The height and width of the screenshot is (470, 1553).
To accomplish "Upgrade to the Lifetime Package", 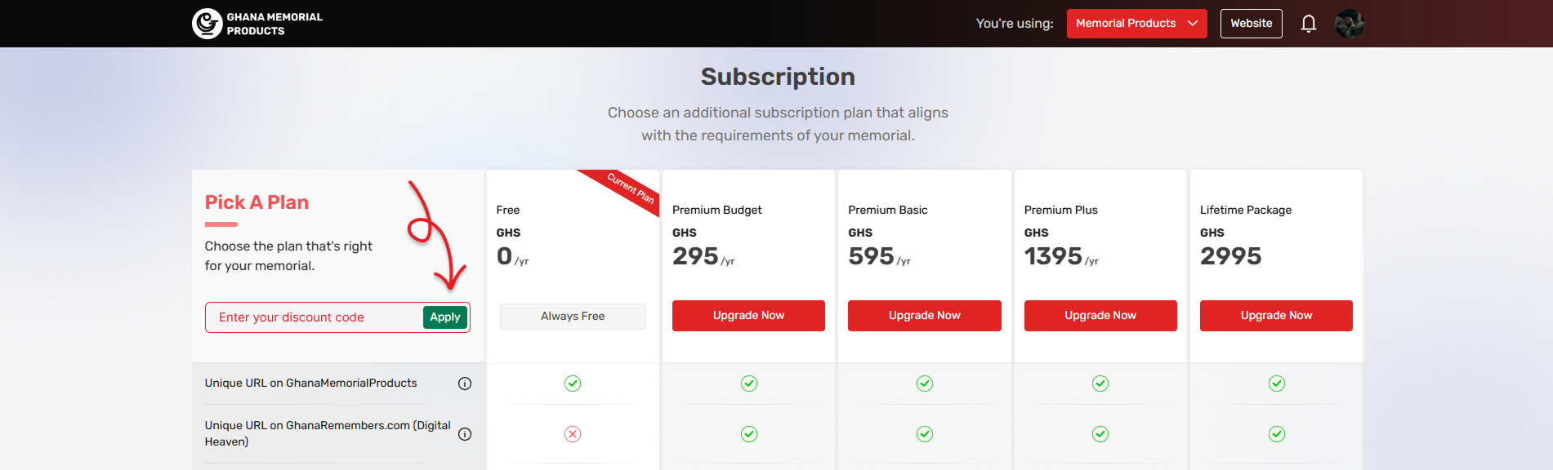I will coord(1276,316).
